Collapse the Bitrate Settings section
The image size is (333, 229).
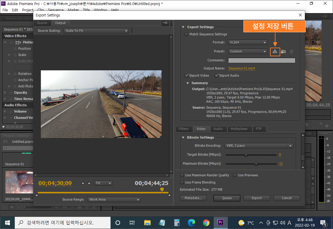click(183, 138)
